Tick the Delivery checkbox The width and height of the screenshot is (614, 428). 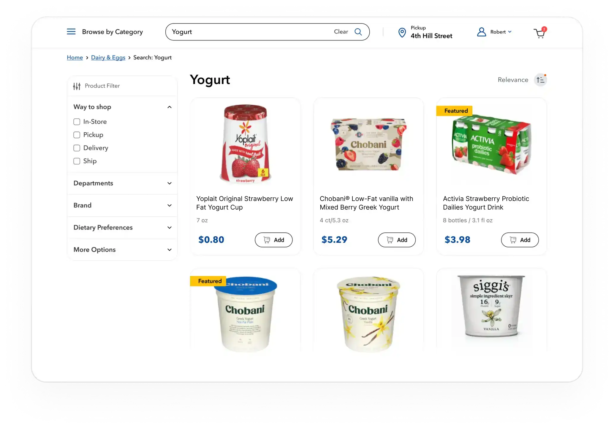77,148
